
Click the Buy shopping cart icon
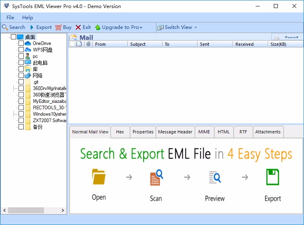tap(58, 27)
